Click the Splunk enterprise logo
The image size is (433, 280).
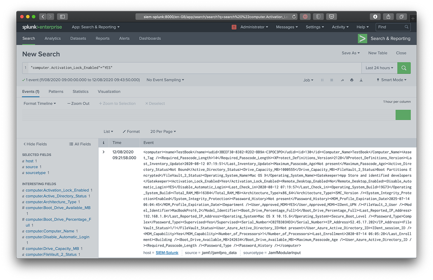pos(42,27)
